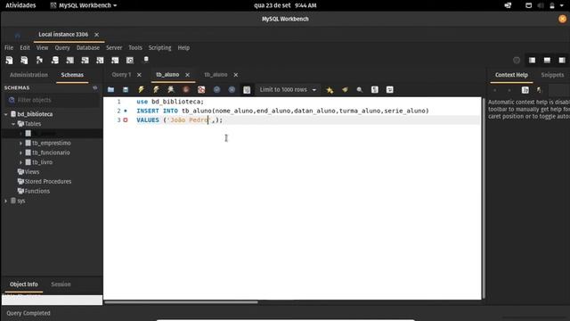570x321 pixels.
Task: Beautify the query with the broom icon
Action: [345, 89]
